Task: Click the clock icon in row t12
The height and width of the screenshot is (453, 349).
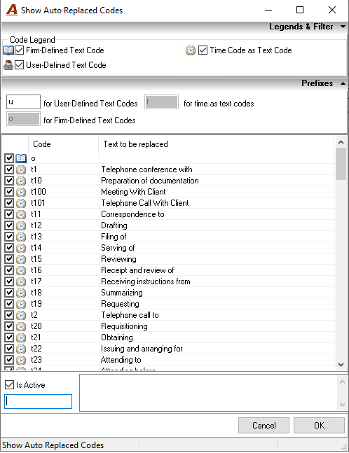Action: click(x=21, y=225)
